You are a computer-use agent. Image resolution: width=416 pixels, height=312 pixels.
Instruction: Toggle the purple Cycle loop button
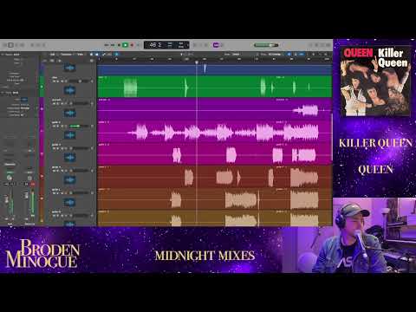pos(216,45)
